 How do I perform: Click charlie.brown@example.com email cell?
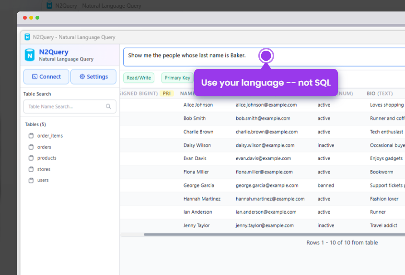(266, 132)
